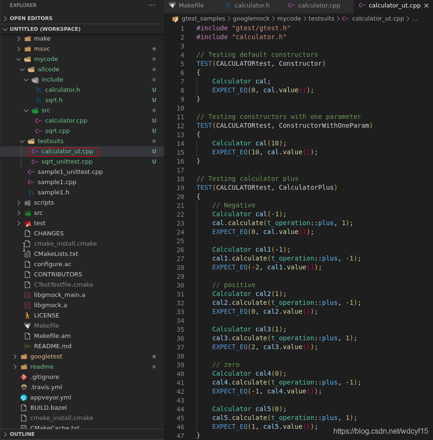Switch to the Makefile tab
Image resolution: width=433 pixels, height=440 pixels.
click(191, 6)
